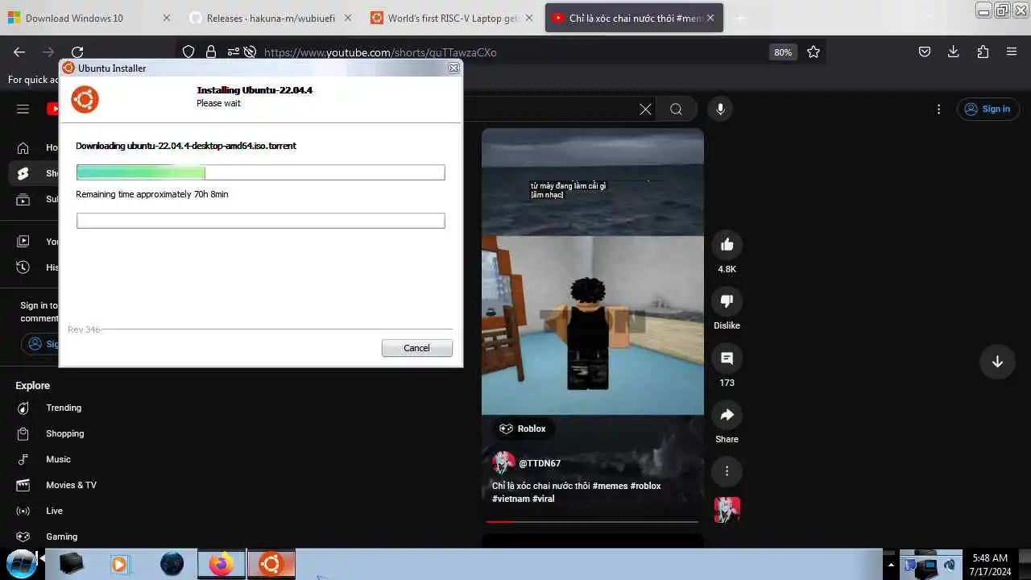Click the ISO torrent download progress bar
The height and width of the screenshot is (580, 1031).
(x=260, y=172)
